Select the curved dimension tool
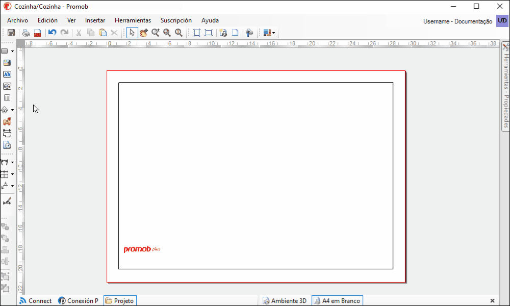Screen dimensions: 510x306 coord(5,162)
